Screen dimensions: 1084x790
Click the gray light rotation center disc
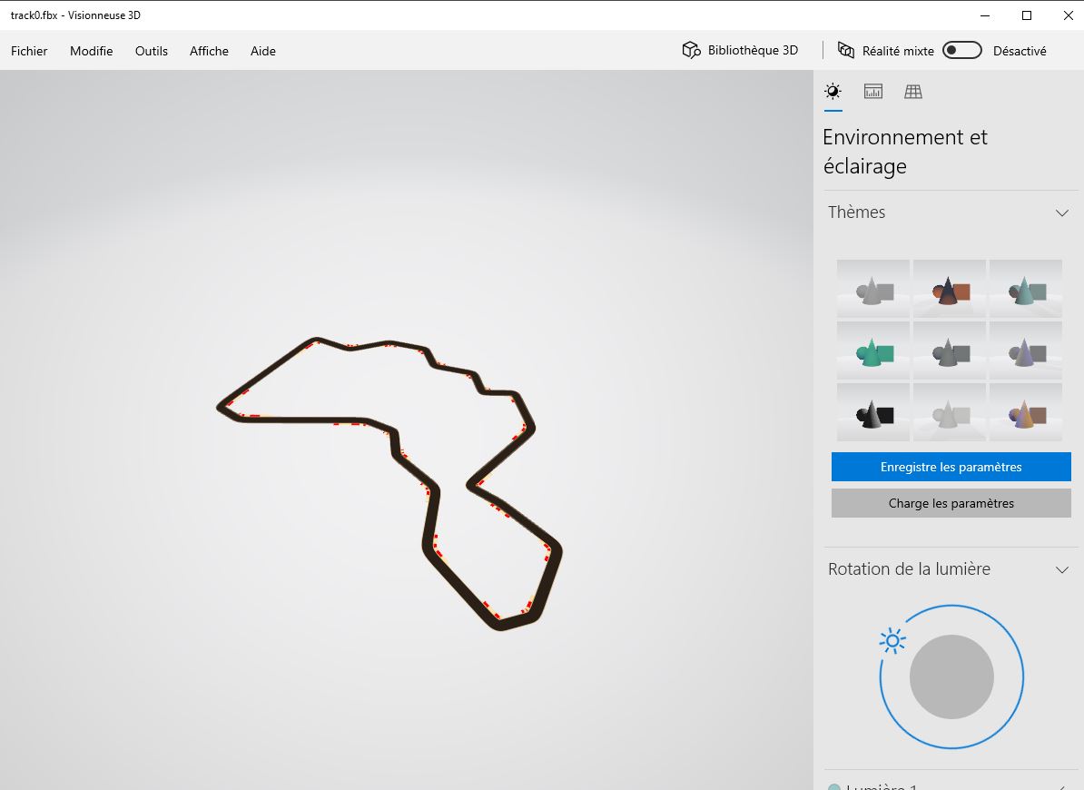pos(951,676)
